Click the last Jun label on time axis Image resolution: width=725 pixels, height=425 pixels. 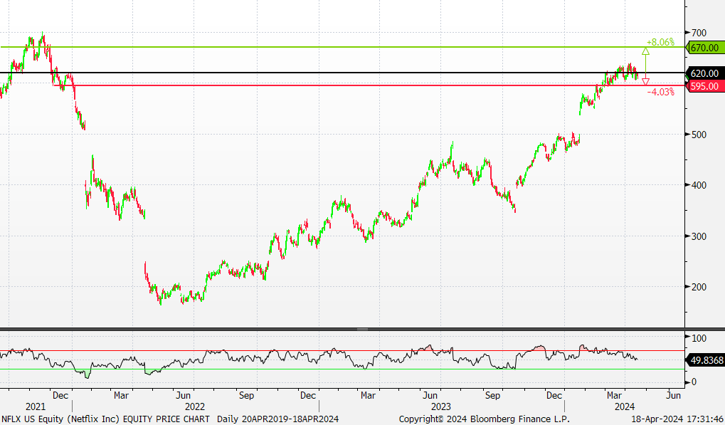[x=673, y=395]
